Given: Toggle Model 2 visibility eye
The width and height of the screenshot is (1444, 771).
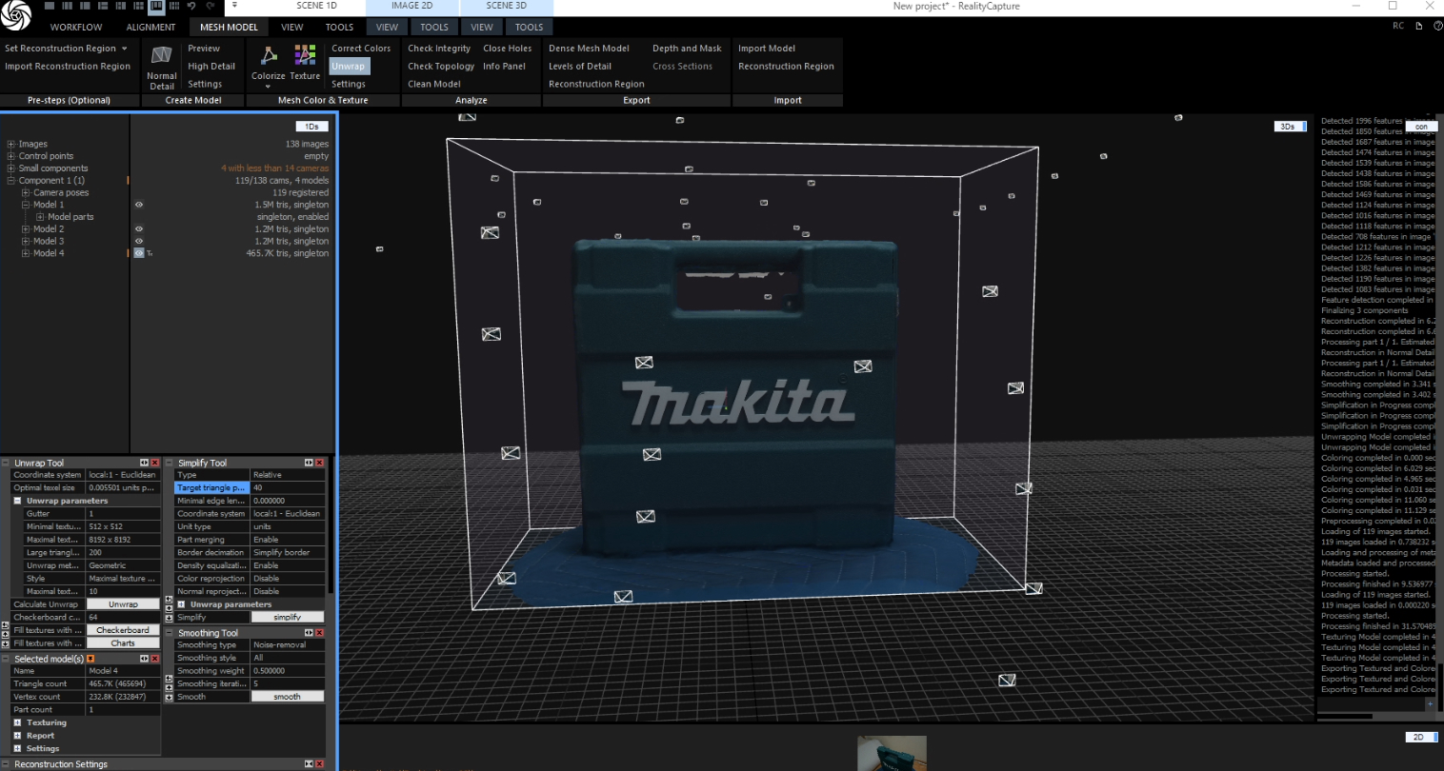Looking at the screenshot, I should click(139, 229).
